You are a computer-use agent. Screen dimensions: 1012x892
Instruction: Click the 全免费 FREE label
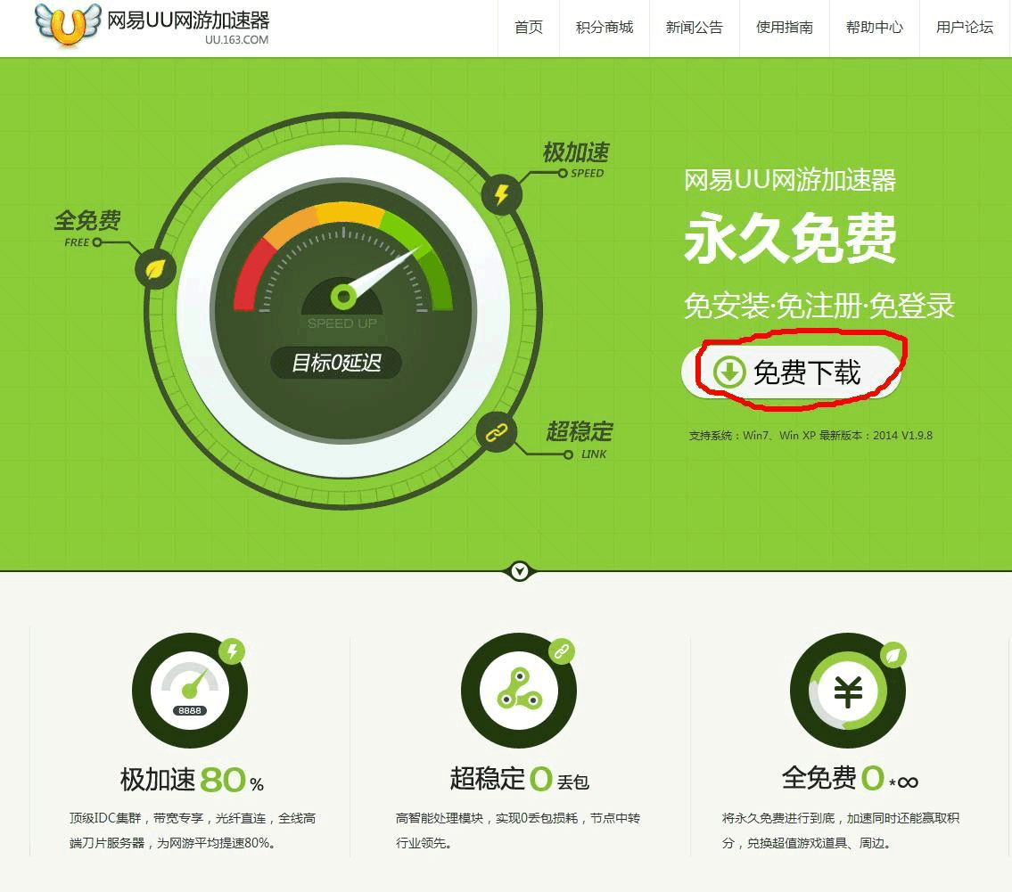click(87, 227)
